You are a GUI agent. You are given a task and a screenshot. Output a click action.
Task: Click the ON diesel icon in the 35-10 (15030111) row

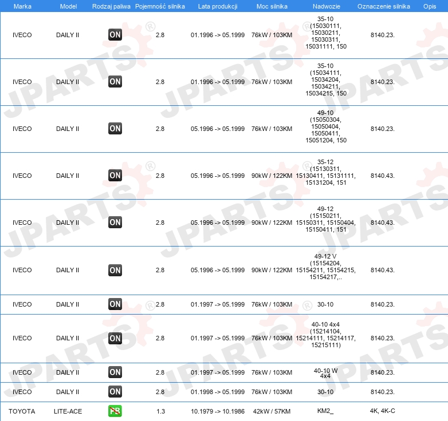[115, 35]
